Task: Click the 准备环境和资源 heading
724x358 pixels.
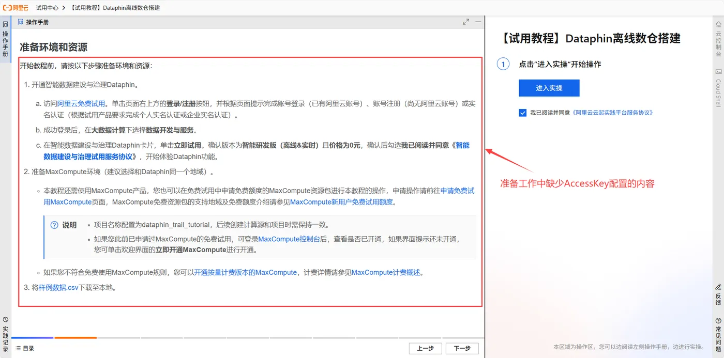Action: click(53, 47)
